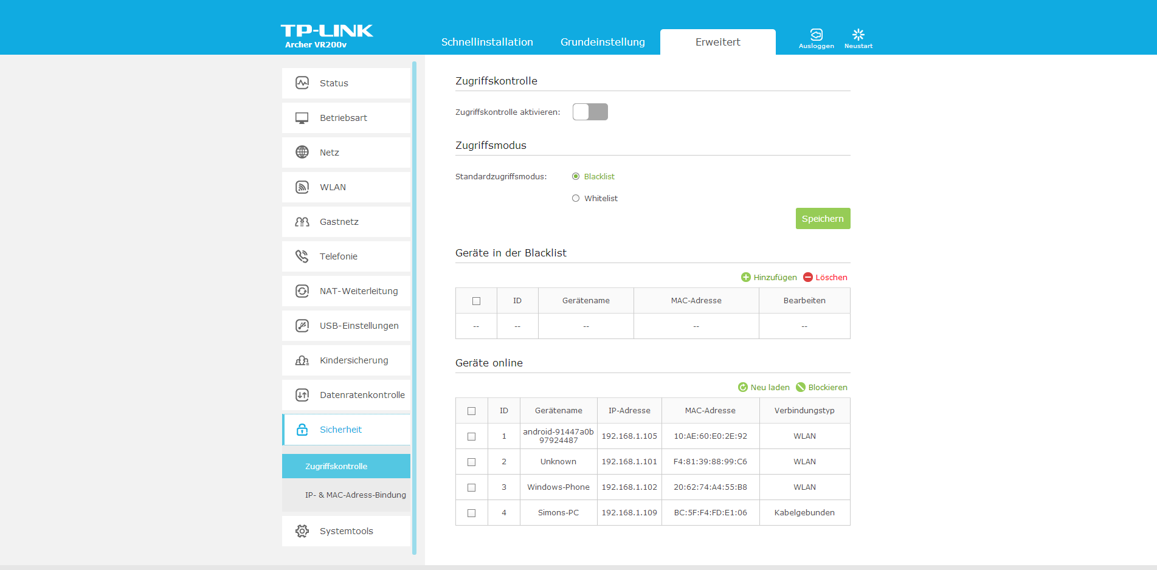Click the Ausloggen logout icon
The image size is (1157, 570).
coord(816,35)
